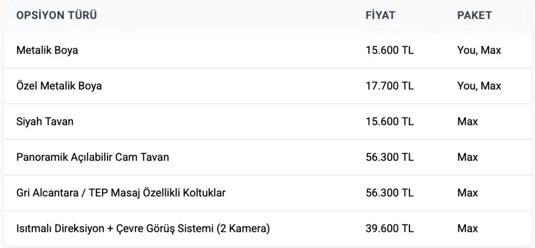This screenshot has height=248, width=535.
Task: Click the Siyah Tavan price cell
Action: (390, 122)
